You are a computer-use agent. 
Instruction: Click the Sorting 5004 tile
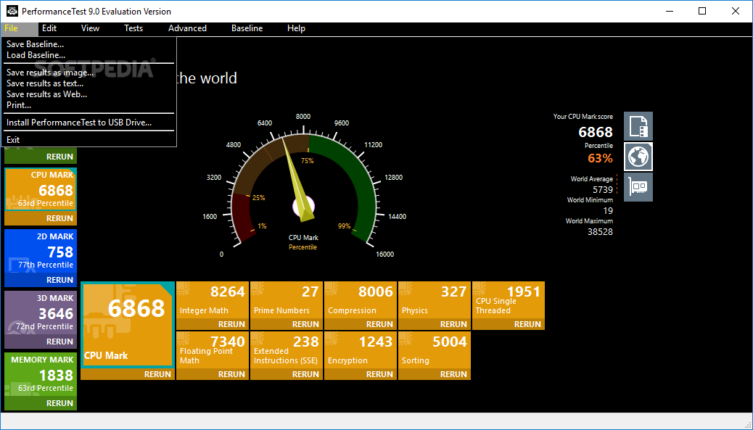click(x=435, y=350)
